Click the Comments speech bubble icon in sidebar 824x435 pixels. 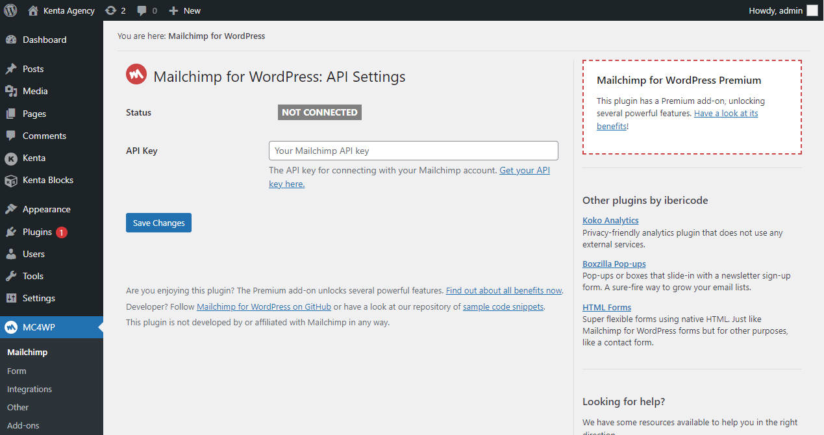click(11, 136)
